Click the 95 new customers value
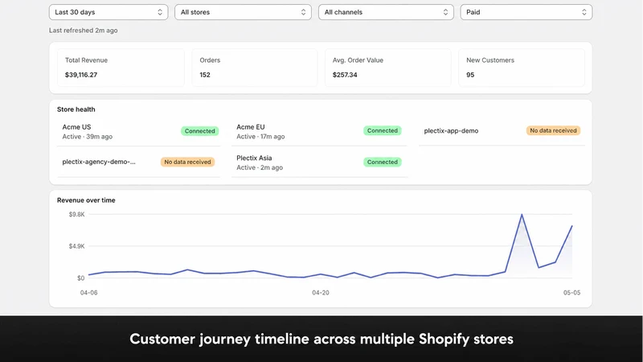643x362 pixels. [x=470, y=75]
